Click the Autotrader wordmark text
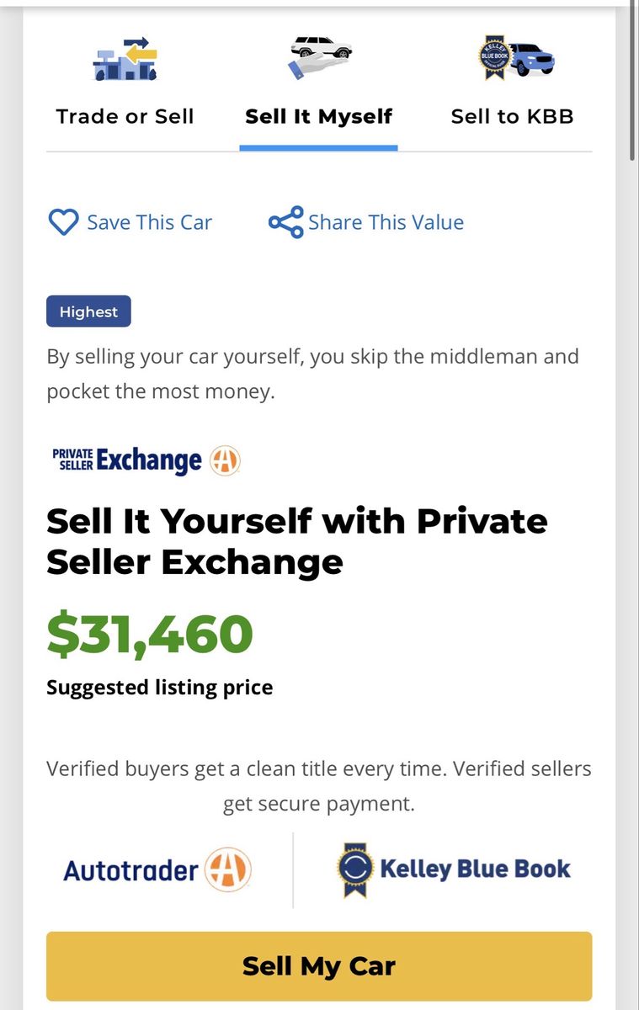This screenshot has width=639, height=1010. click(x=131, y=869)
